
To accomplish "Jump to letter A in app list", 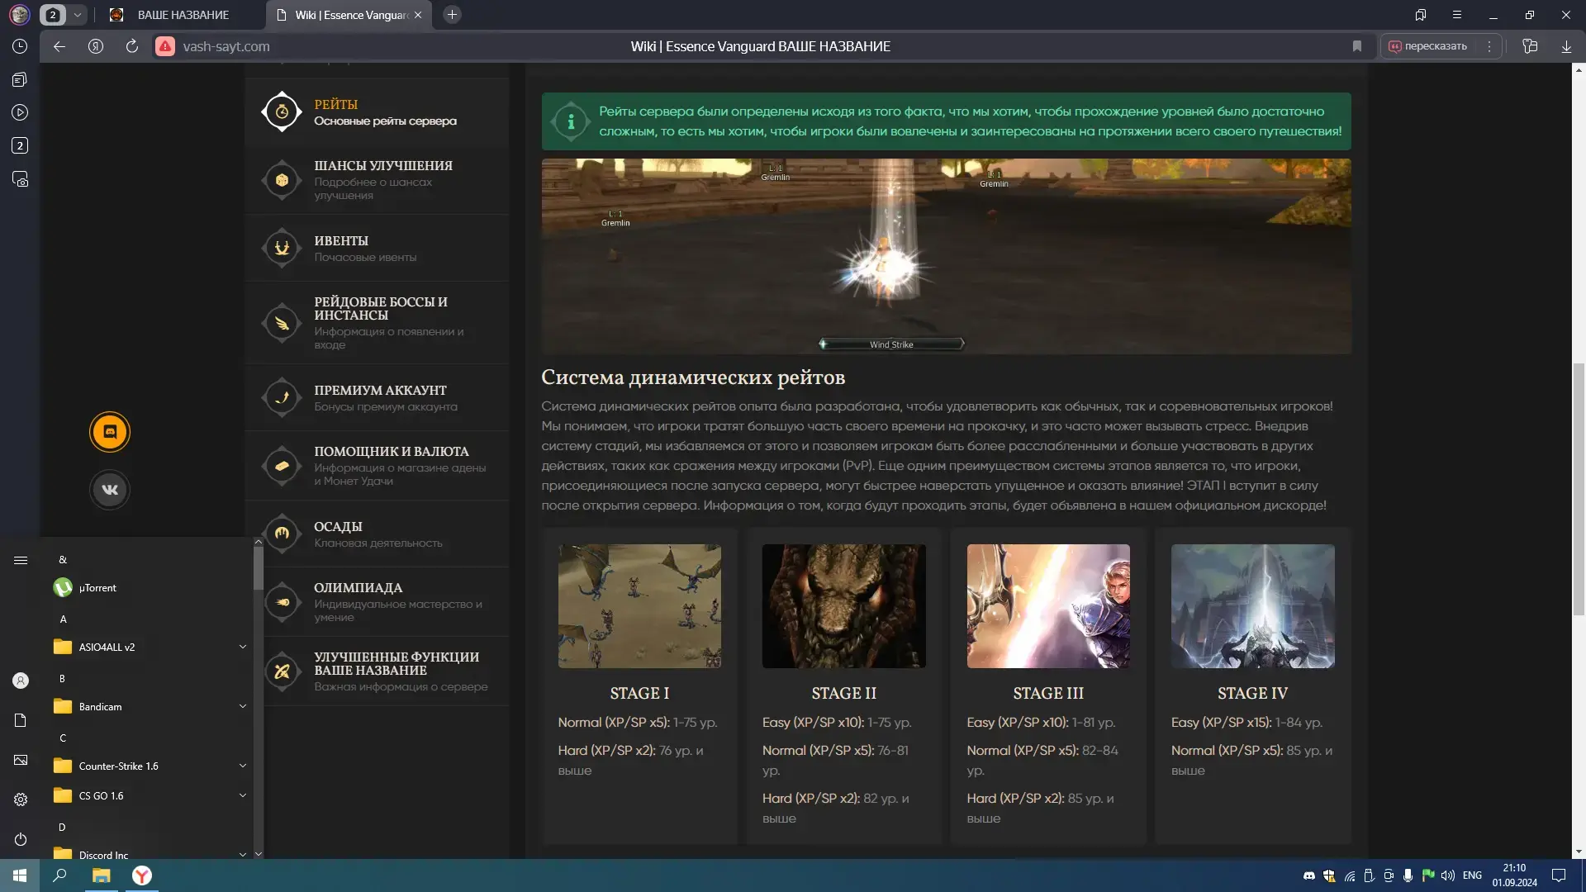I will click(63, 619).
